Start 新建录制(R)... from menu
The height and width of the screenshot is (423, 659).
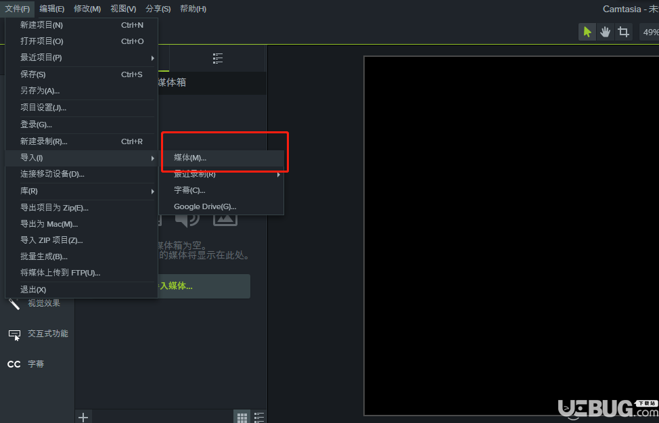pos(82,141)
